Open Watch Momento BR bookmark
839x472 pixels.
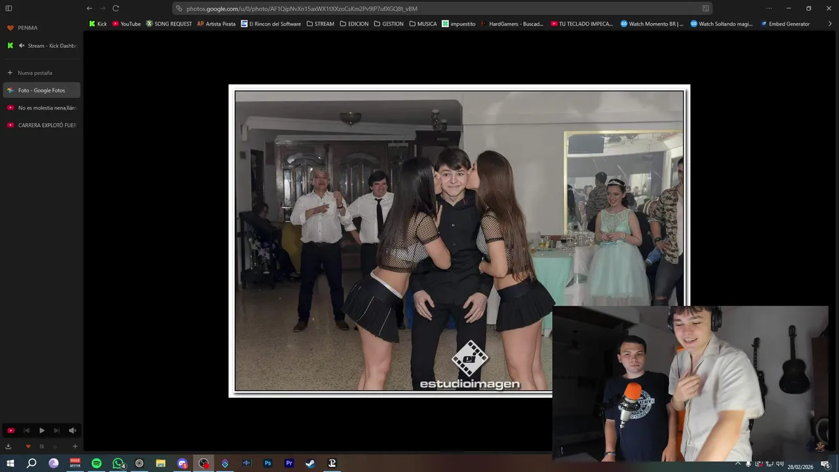click(652, 24)
